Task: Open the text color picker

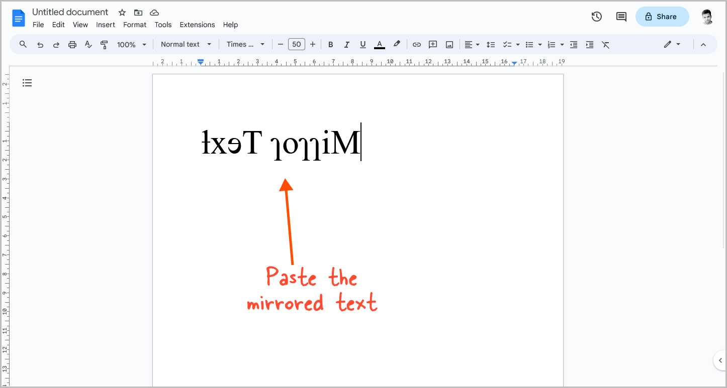Action: [380, 44]
